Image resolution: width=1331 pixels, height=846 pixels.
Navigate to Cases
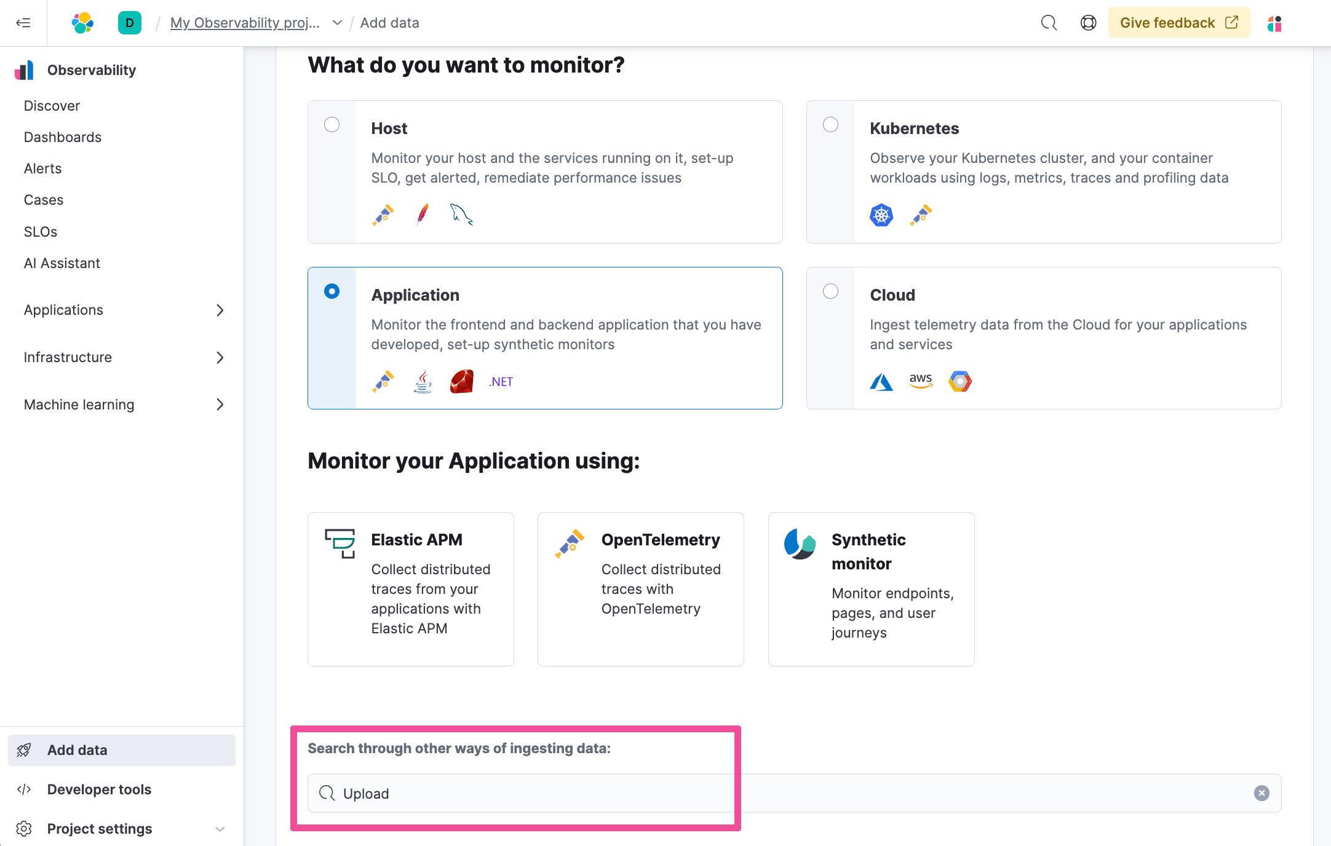(44, 200)
